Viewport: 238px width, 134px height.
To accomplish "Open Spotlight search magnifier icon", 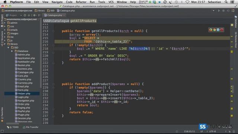I will pos(226,2).
